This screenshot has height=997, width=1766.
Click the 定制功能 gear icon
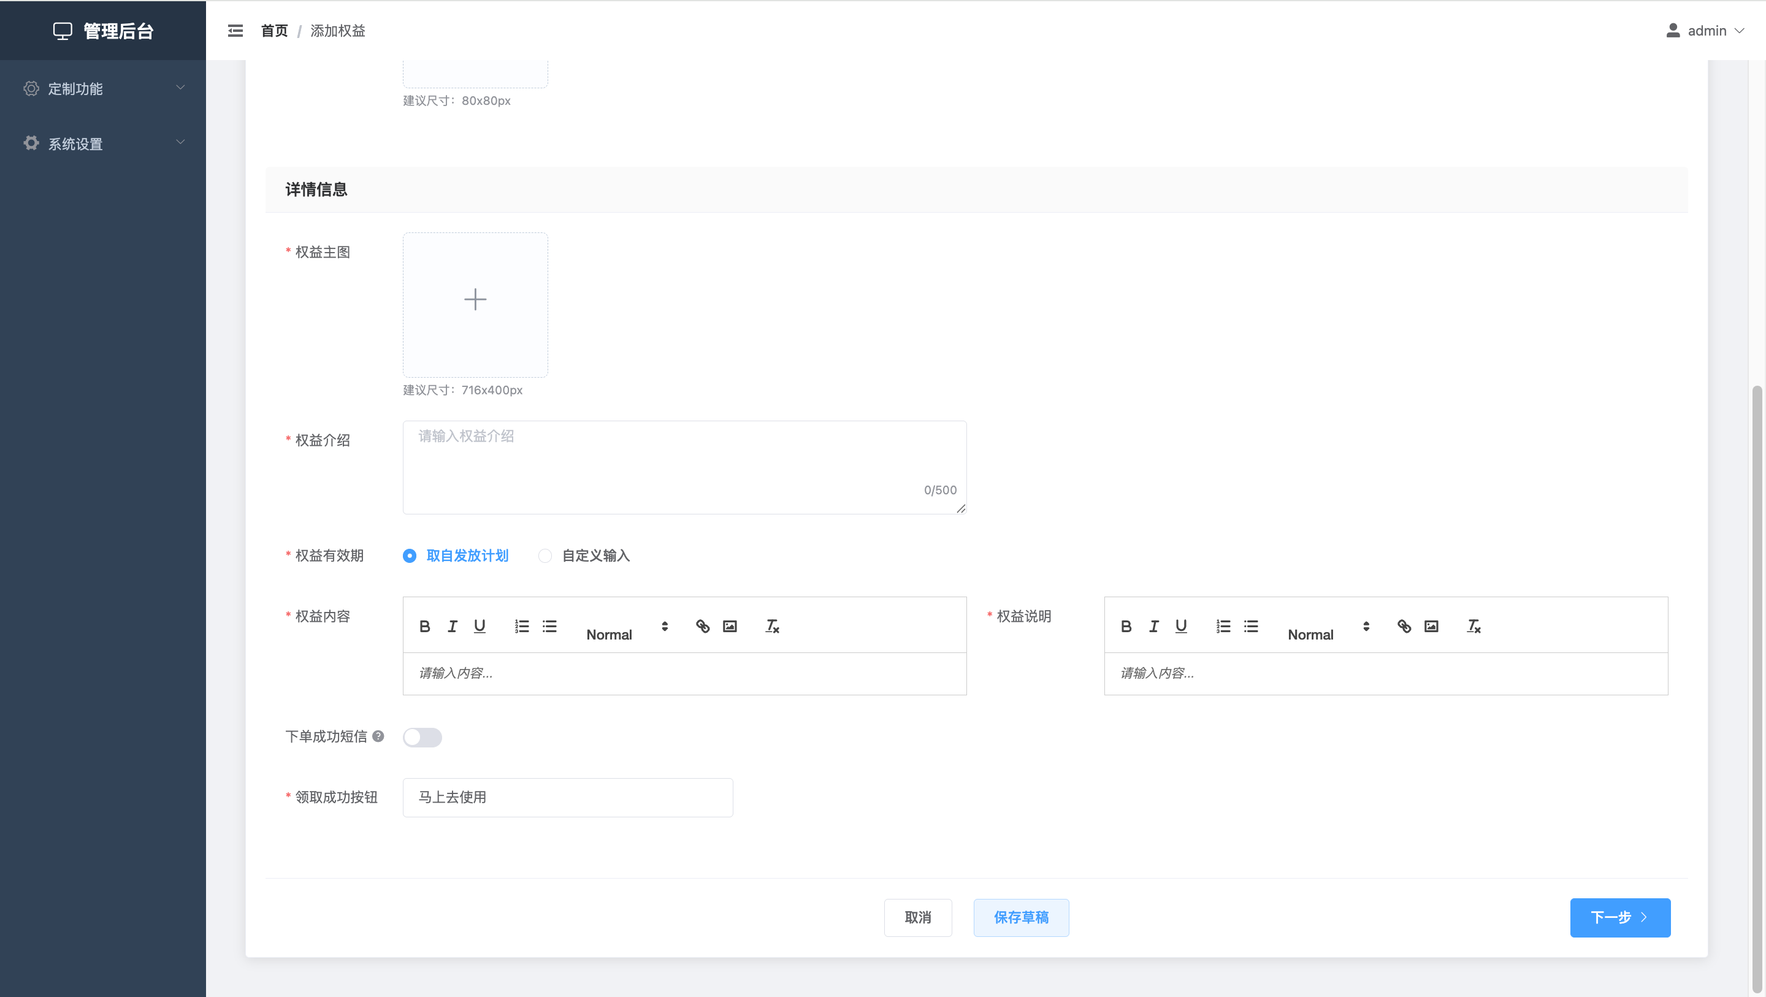click(x=31, y=88)
